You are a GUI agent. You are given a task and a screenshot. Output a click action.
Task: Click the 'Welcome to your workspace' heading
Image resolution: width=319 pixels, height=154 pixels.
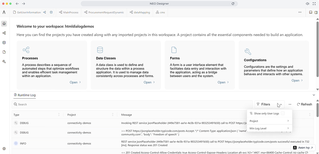tap(55, 26)
